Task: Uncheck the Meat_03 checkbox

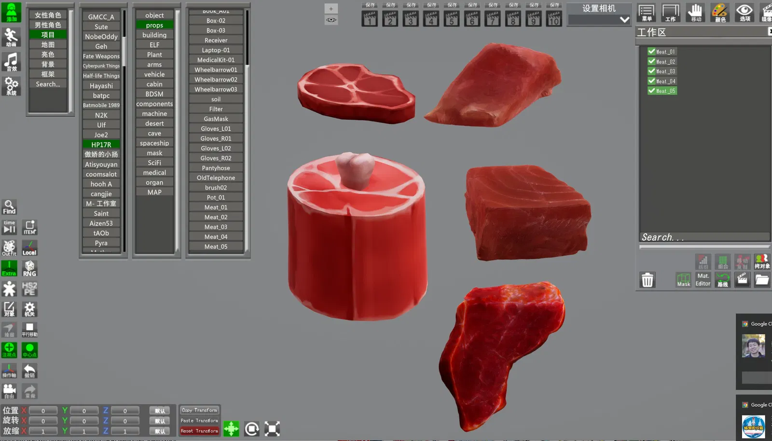Action: point(651,71)
